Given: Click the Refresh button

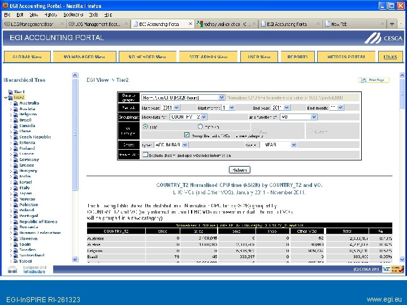Looking at the screenshot, I should [x=239, y=170].
